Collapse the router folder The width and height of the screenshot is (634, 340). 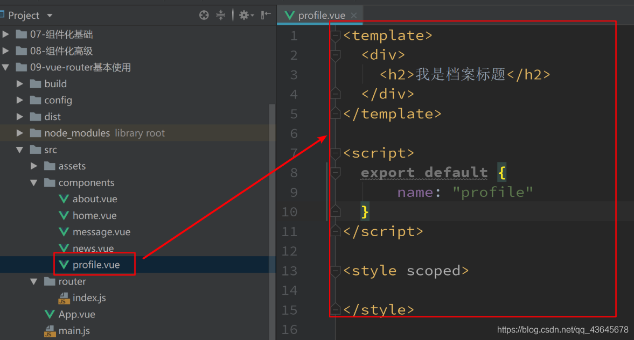pyautogui.click(x=34, y=281)
